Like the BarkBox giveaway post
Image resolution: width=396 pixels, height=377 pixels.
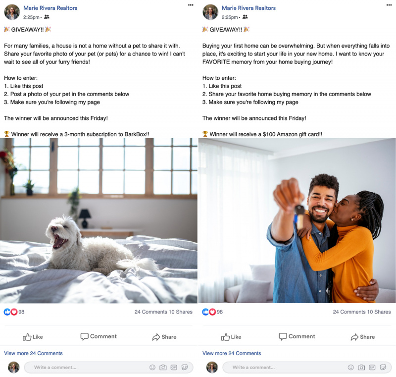(33, 337)
